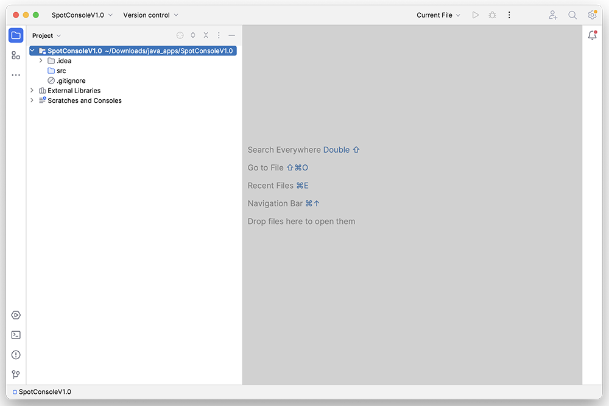Image resolution: width=609 pixels, height=406 pixels.
Task: Expand External Libraries node
Action: pos(32,91)
